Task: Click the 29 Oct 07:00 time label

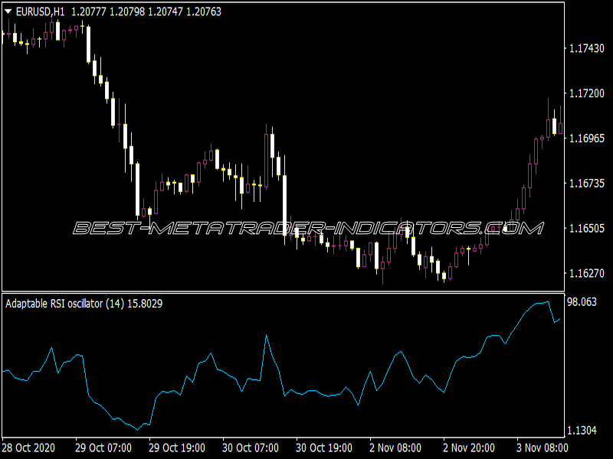Action: point(103,448)
